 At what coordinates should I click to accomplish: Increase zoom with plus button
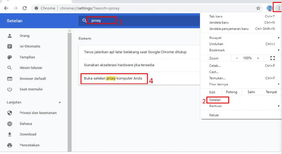[x=258, y=58]
